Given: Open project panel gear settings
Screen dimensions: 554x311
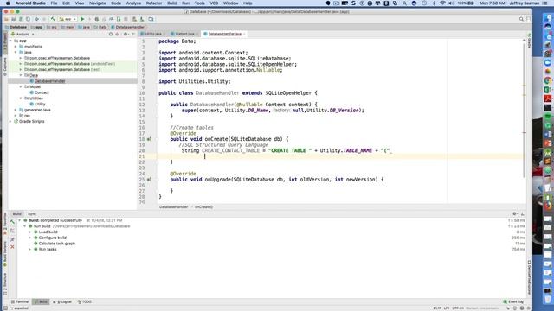Looking at the screenshot, I should click(x=125, y=35).
